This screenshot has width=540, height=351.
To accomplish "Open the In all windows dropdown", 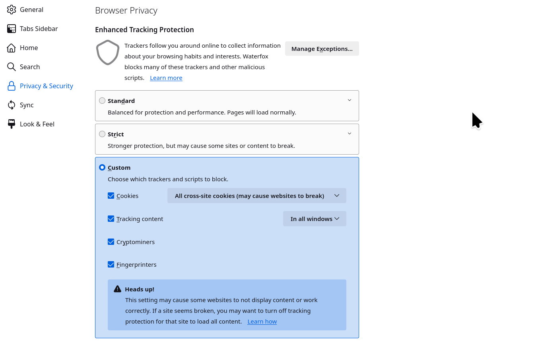I will pyautogui.click(x=315, y=219).
